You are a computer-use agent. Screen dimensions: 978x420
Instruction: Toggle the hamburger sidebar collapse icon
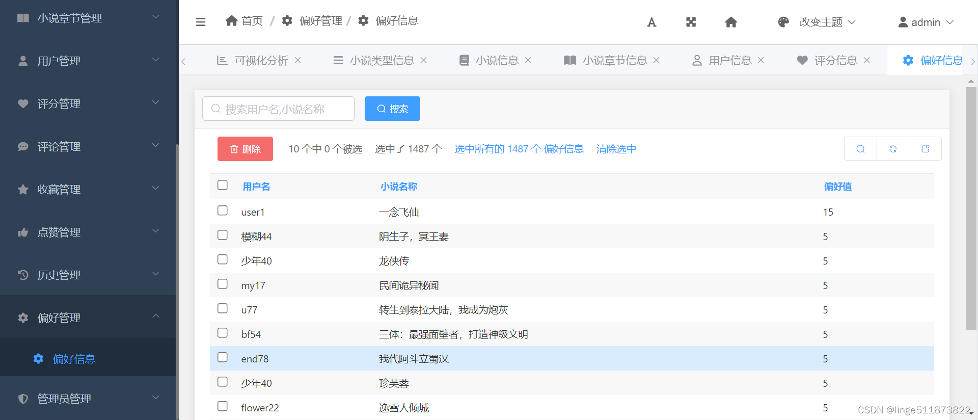click(201, 22)
